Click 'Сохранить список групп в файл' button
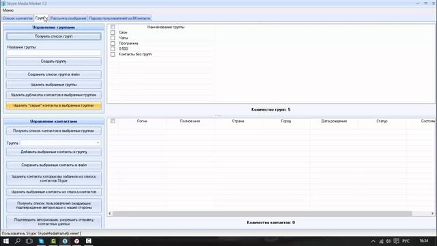Screen dimensions: 437x246 pyautogui.click(x=54, y=74)
